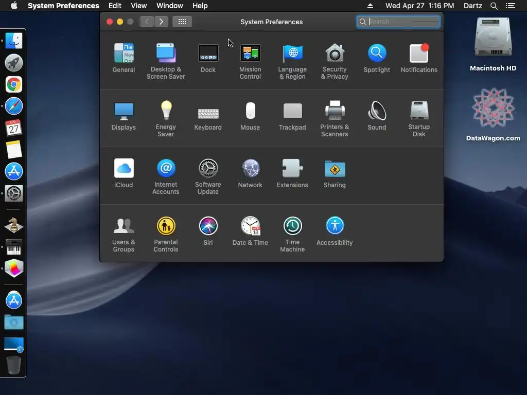This screenshot has height=395, width=527.
Task: Open the Displays preferences pane
Action: point(124,116)
